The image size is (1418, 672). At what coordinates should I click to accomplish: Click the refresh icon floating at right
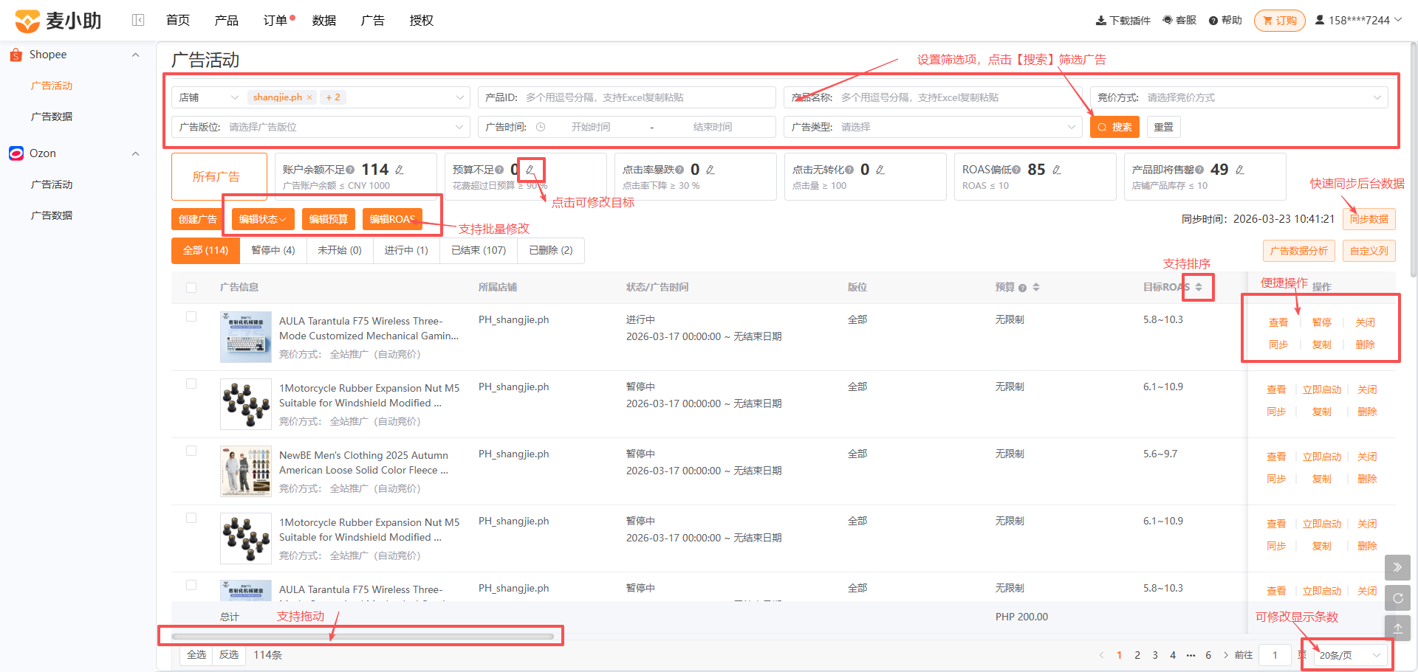click(x=1397, y=598)
